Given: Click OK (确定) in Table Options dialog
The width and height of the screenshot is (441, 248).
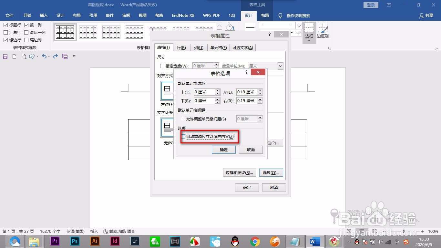Looking at the screenshot, I should 224,150.
